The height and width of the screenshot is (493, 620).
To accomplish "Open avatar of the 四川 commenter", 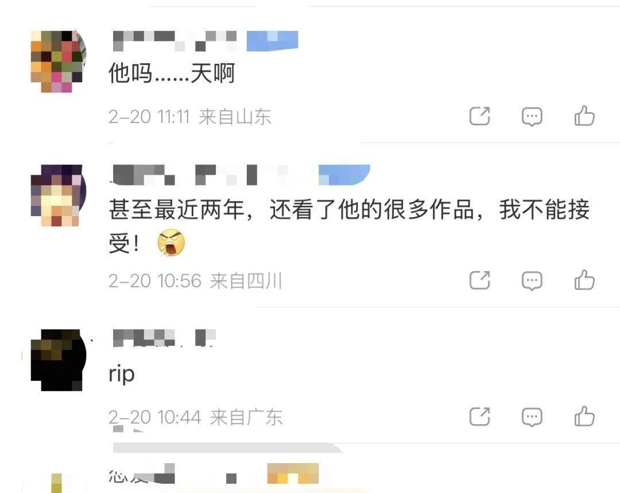I will tap(59, 195).
